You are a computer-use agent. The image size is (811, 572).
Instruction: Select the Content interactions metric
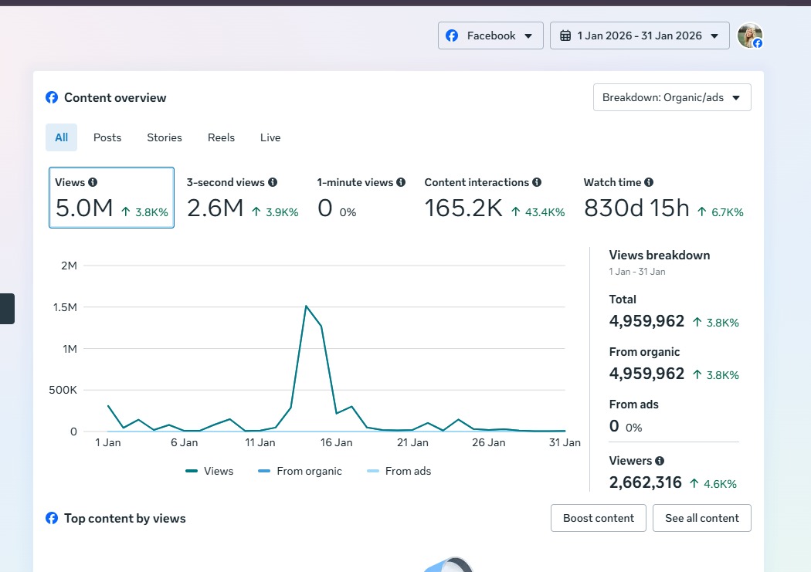coord(494,198)
